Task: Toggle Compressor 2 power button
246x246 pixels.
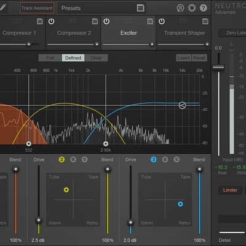Action: pyautogui.click(x=51, y=21)
